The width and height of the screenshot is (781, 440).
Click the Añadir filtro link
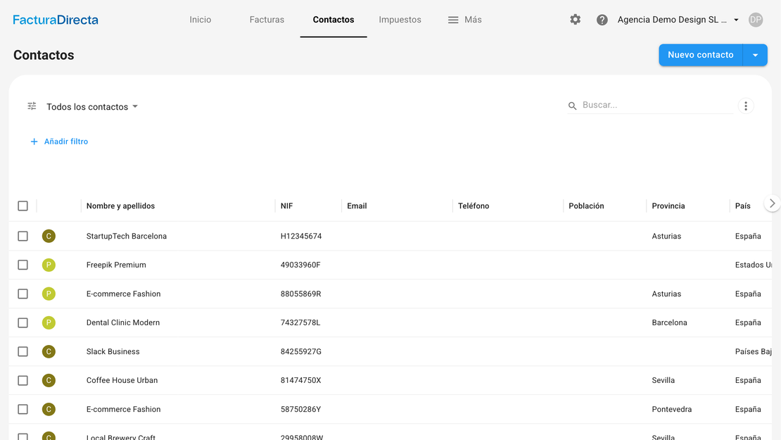(x=59, y=142)
